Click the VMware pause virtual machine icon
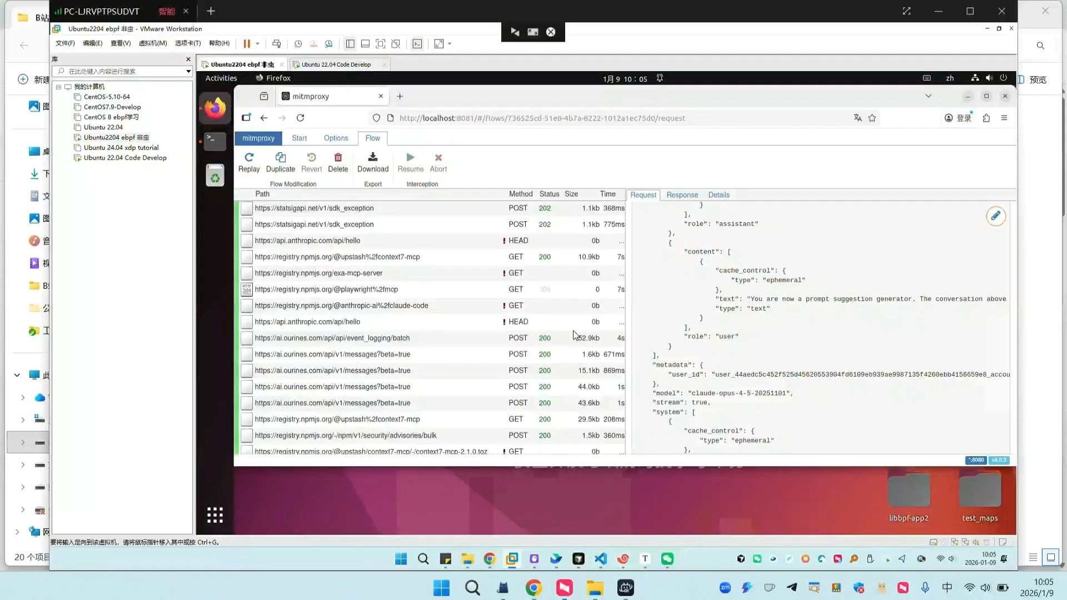1067x600 pixels. 247,44
